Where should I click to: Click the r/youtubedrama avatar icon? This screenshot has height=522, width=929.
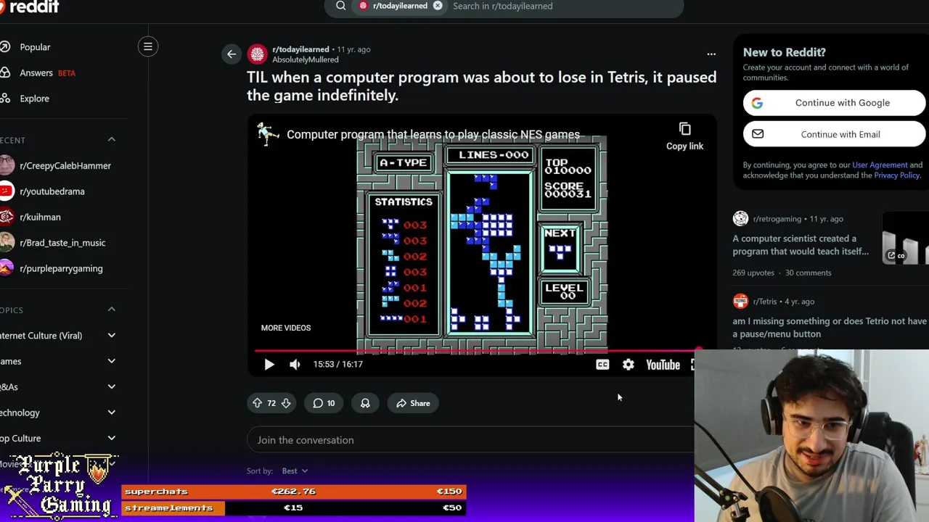tap(7, 191)
